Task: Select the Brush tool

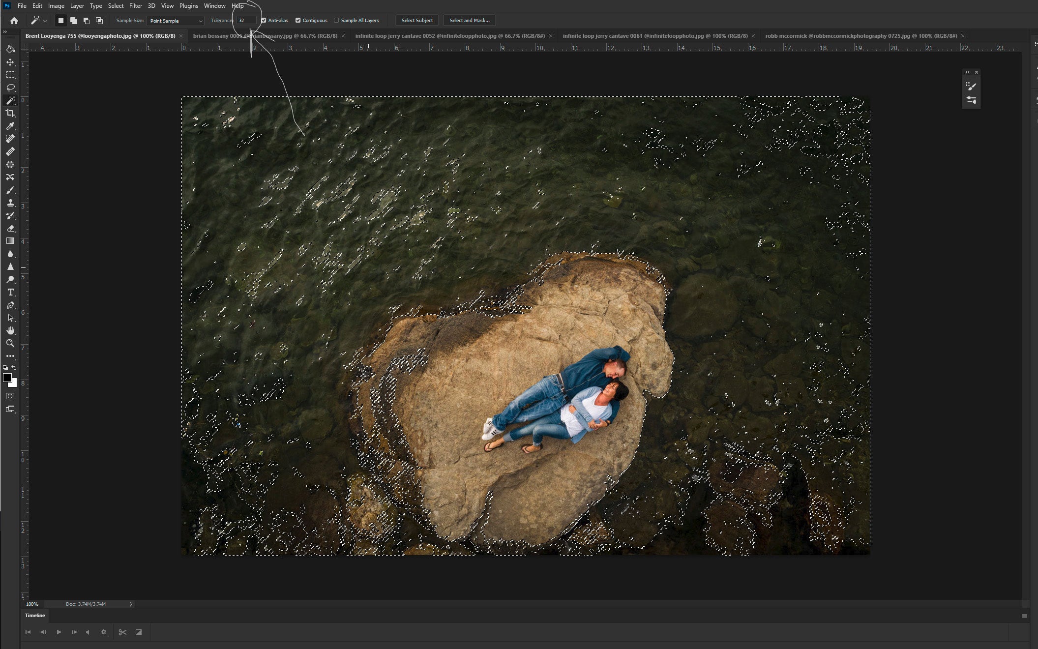Action: click(10, 190)
